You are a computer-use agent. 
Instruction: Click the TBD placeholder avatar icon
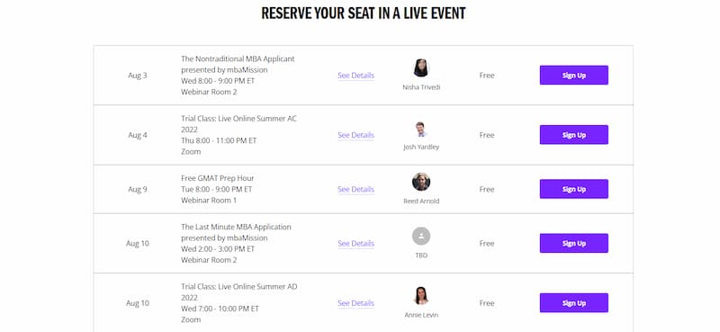[421, 236]
